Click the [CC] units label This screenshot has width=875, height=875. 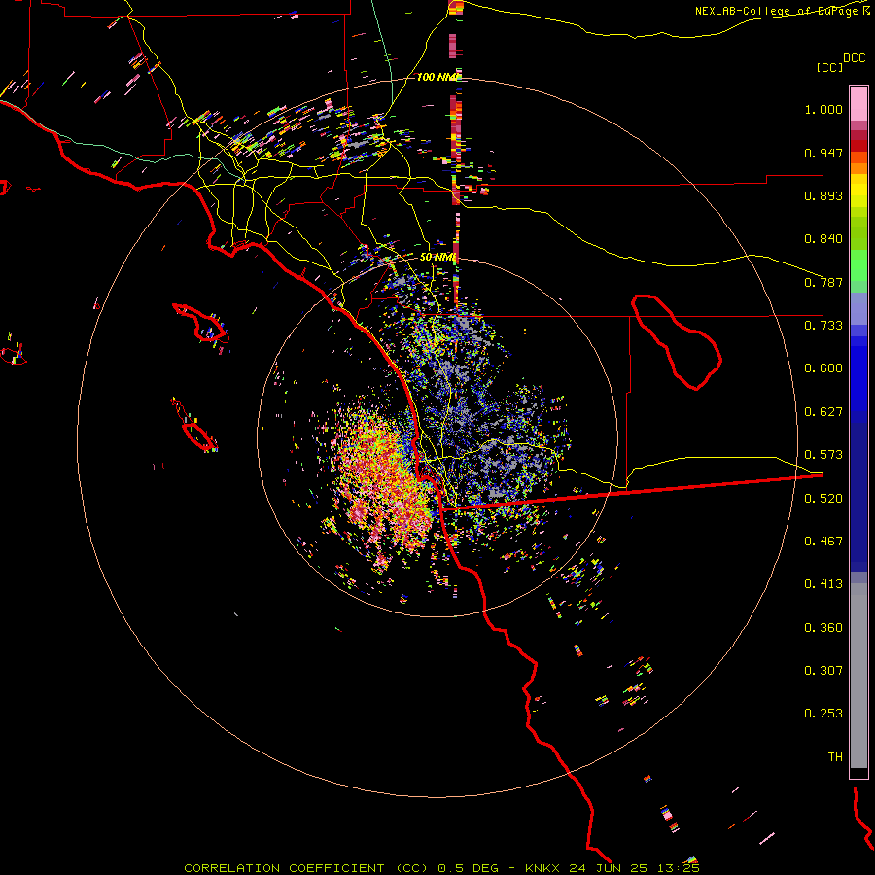829,67
